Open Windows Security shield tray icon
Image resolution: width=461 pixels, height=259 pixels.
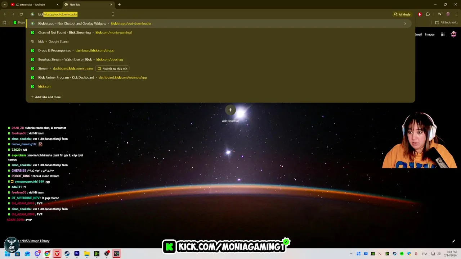coord(409,254)
